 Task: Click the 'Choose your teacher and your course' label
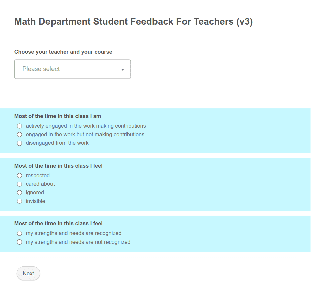pos(63,52)
